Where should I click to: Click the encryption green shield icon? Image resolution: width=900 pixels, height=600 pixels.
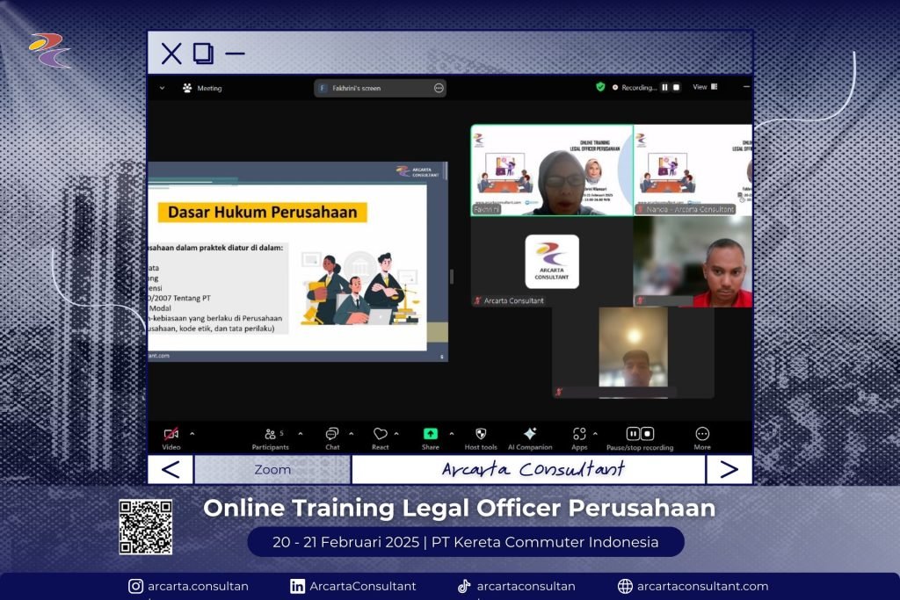(x=600, y=87)
